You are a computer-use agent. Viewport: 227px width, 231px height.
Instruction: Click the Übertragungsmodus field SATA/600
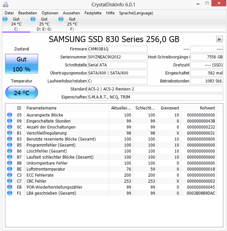[x=117, y=73]
